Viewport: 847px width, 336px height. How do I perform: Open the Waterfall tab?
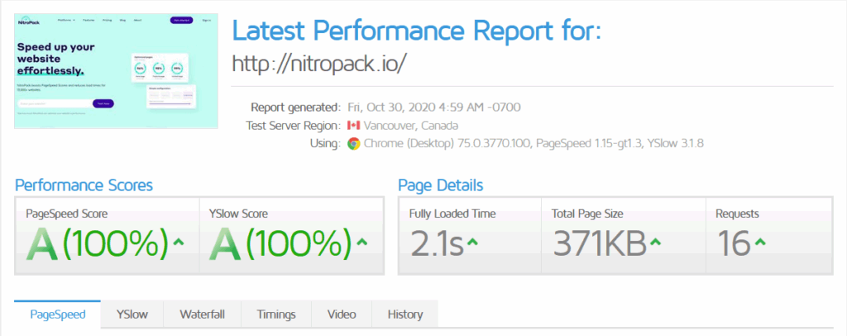202,314
